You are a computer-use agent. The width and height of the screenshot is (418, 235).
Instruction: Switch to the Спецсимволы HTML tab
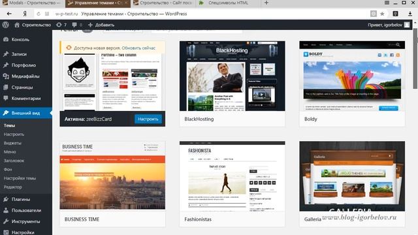228,3
